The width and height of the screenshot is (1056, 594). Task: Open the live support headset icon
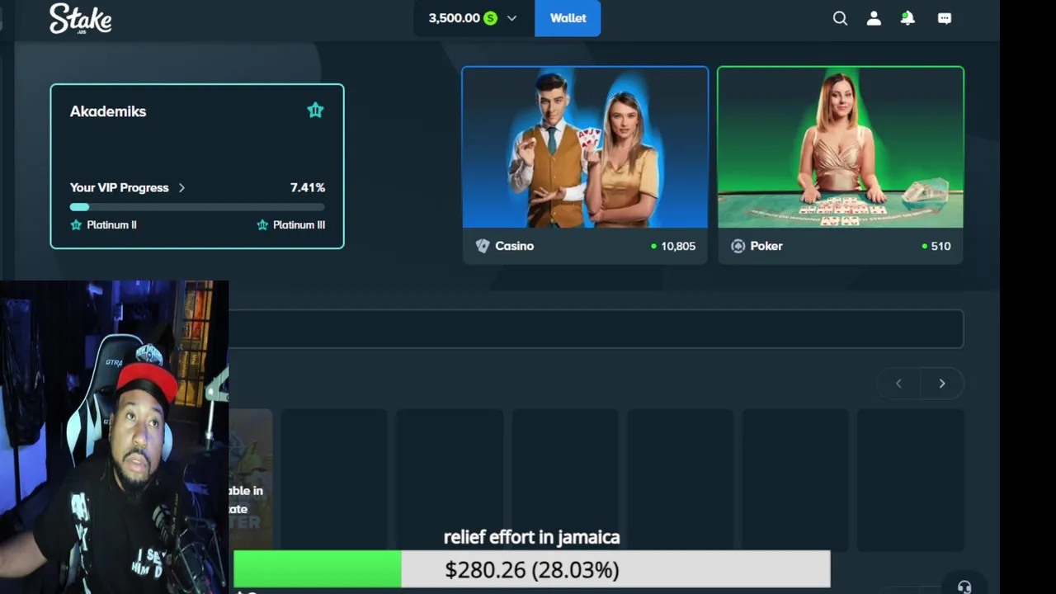(964, 587)
